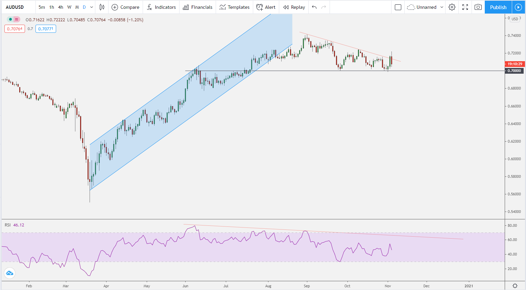The width and height of the screenshot is (526, 290).
Task: Undo the last chart action
Action: (314, 7)
